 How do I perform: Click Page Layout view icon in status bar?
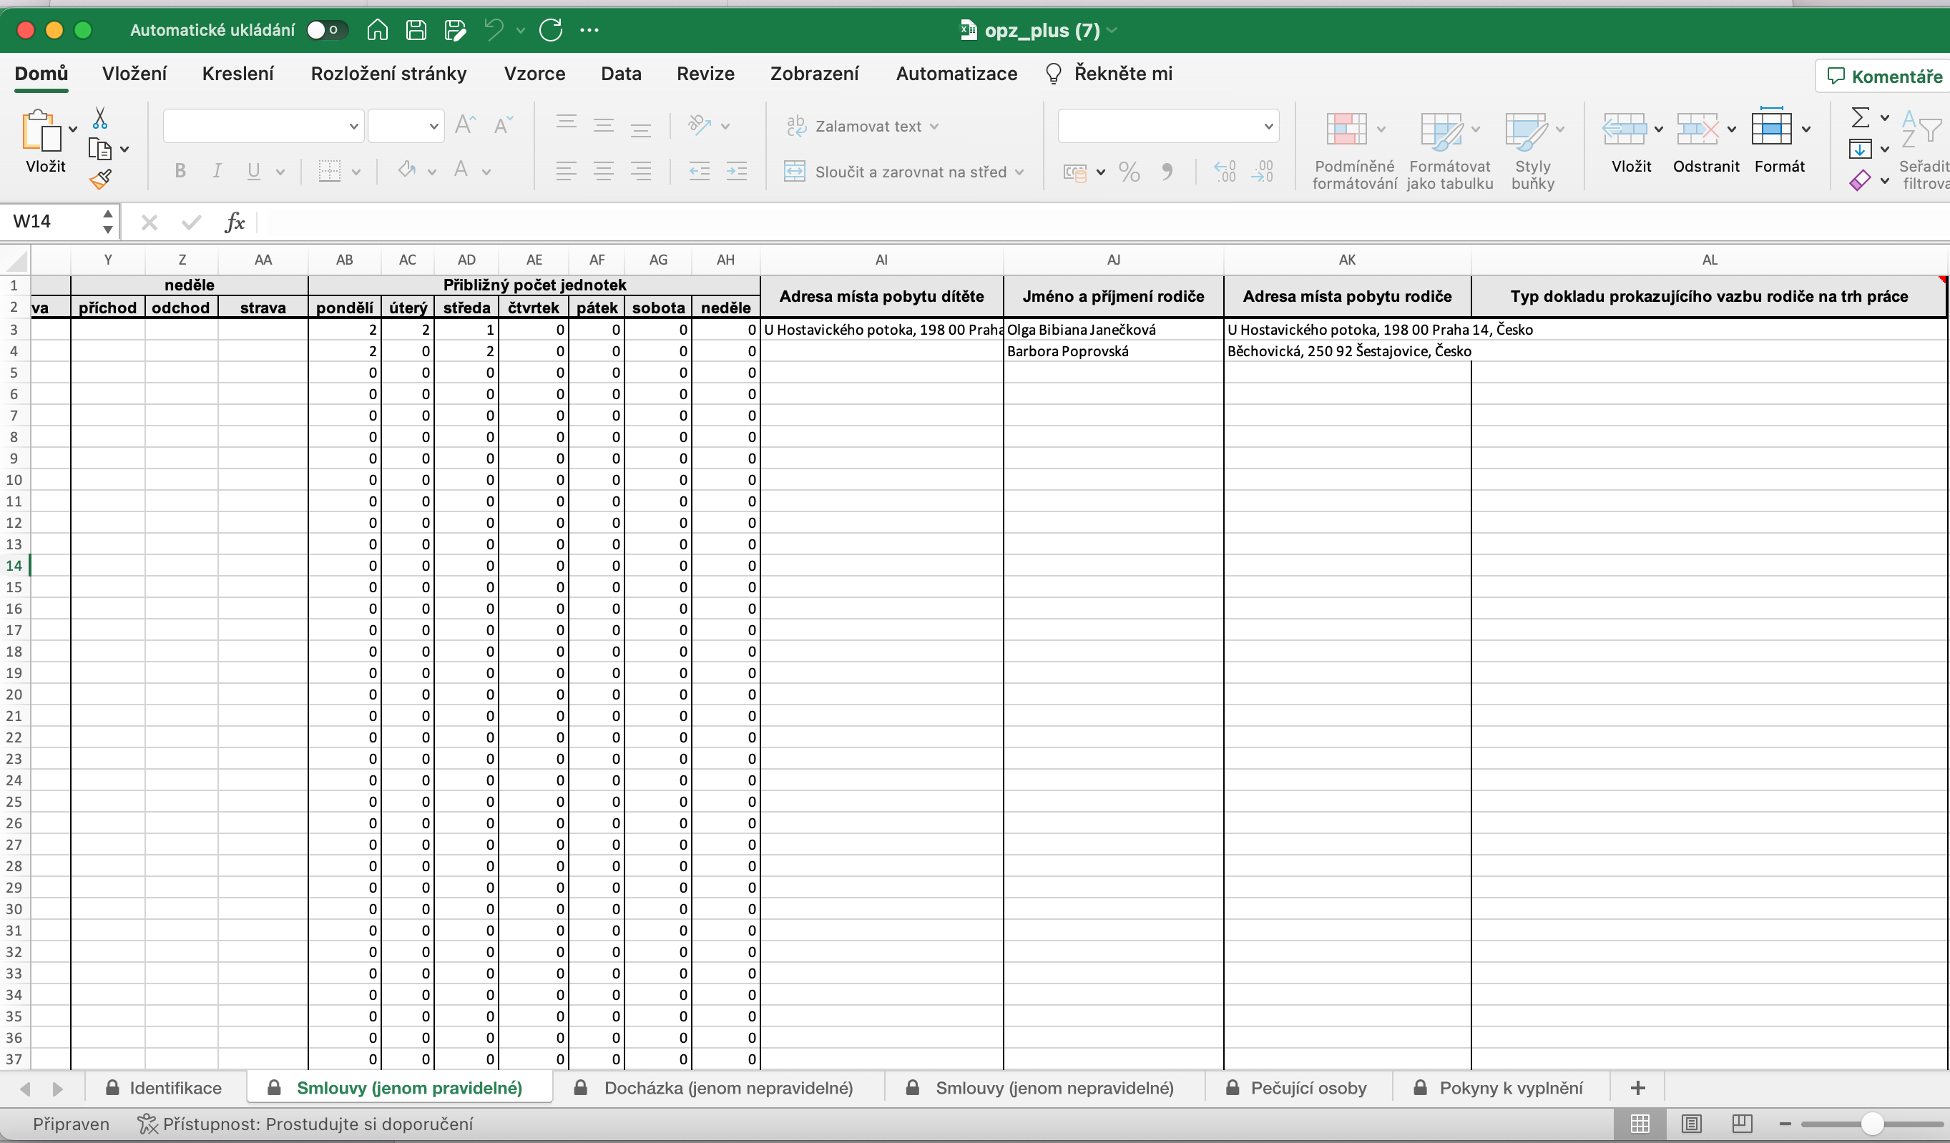point(1692,1124)
